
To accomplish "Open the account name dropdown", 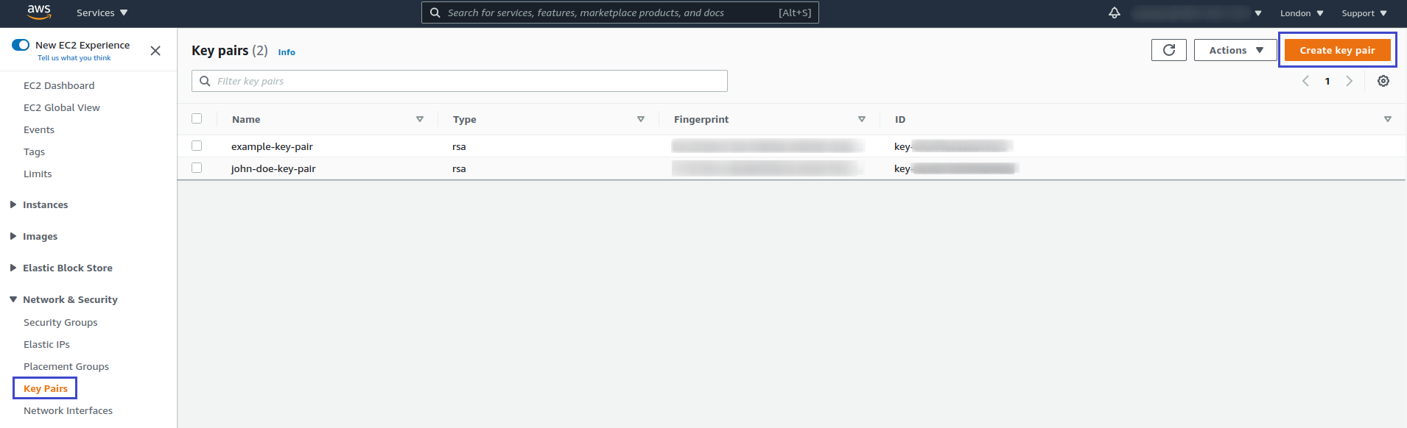I will point(1196,13).
